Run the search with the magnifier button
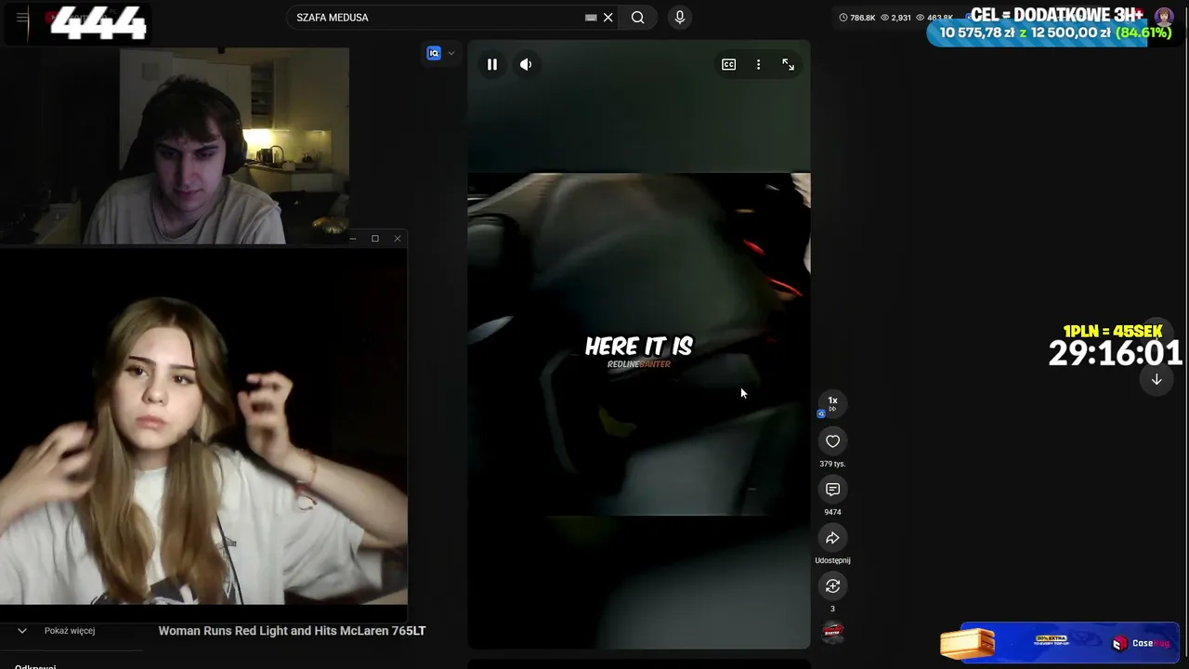1189x669 pixels. tap(638, 18)
